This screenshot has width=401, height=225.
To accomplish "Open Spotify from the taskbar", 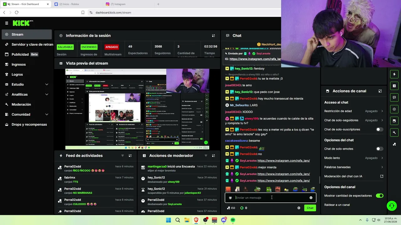I will pyautogui.click(x=233, y=220).
